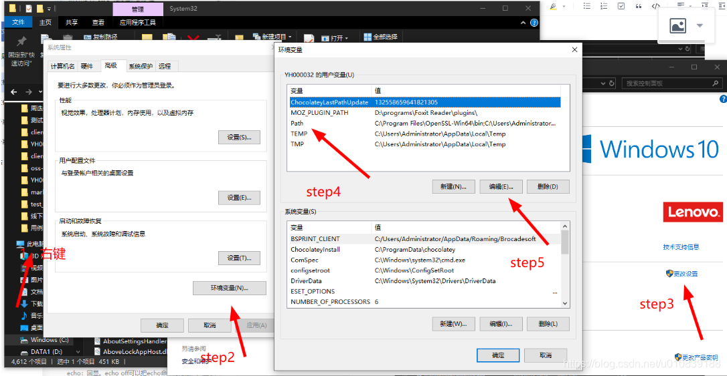This screenshot has width=727, height=376.
Task: Open the technical support information link
Action: pyautogui.click(x=681, y=247)
